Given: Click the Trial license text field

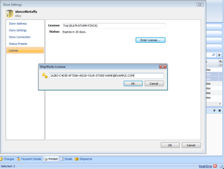Looking at the screenshot, I should [x=114, y=25].
